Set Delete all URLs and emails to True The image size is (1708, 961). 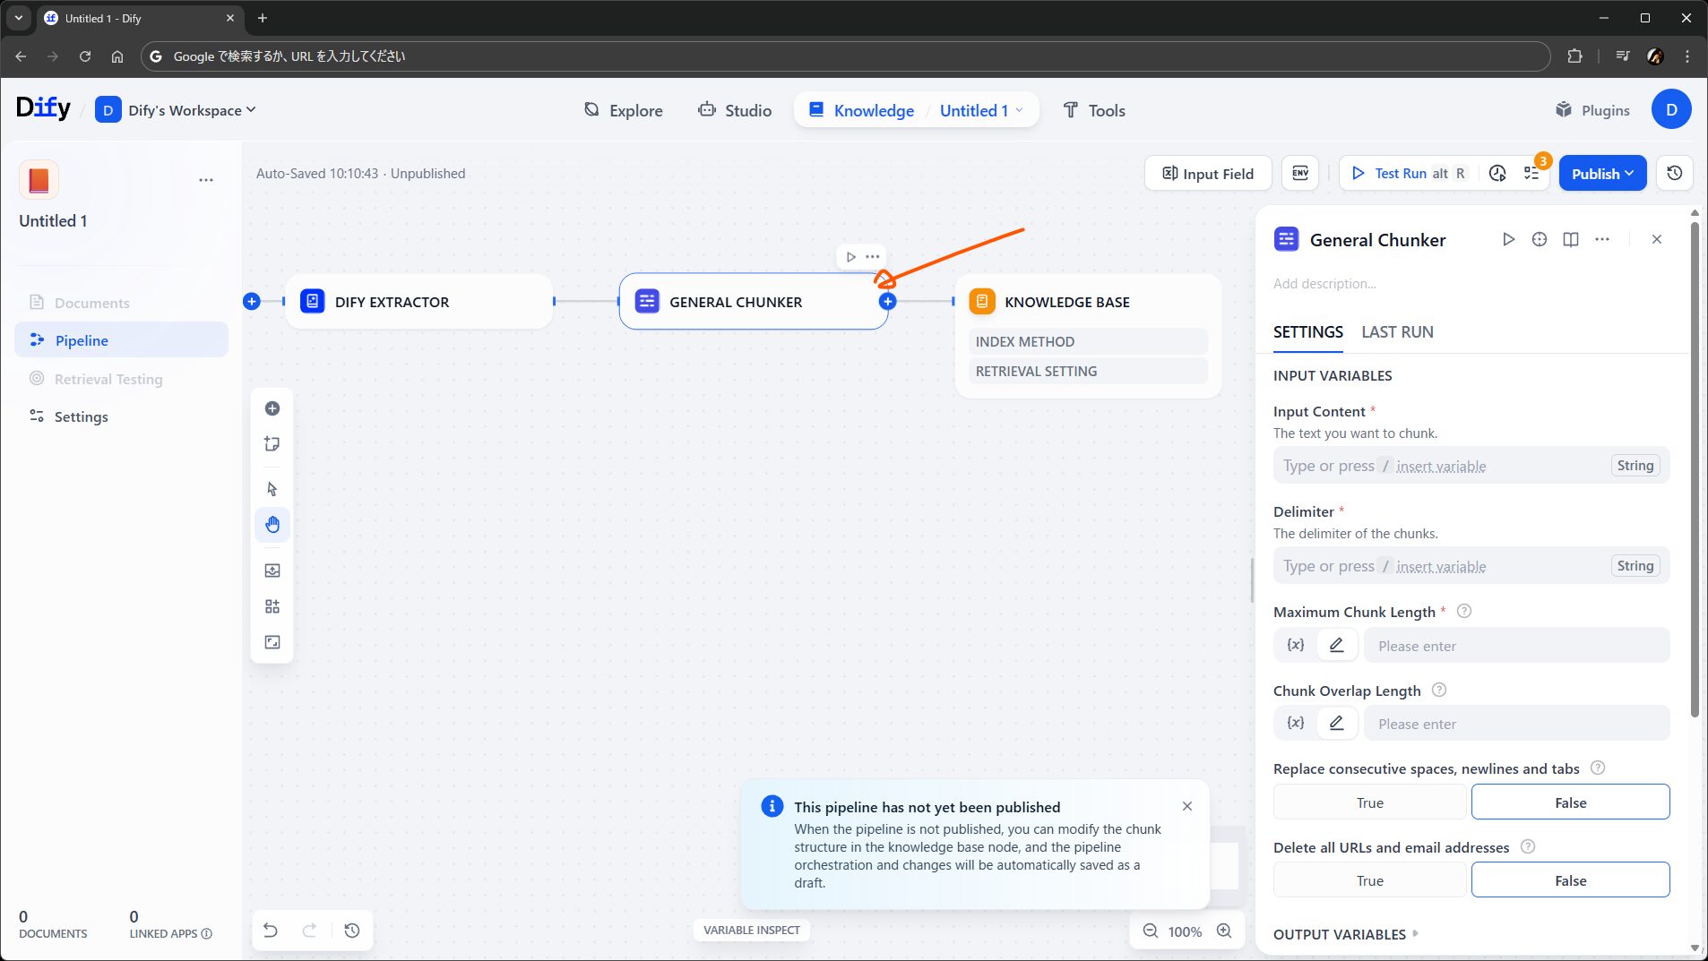tap(1369, 880)
